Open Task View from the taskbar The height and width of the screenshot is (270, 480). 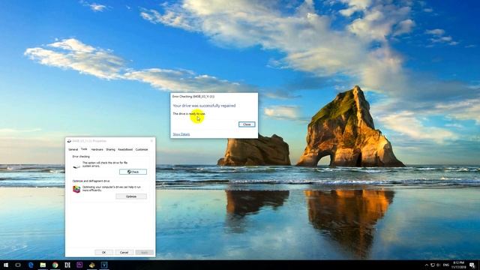coord(18,265)
